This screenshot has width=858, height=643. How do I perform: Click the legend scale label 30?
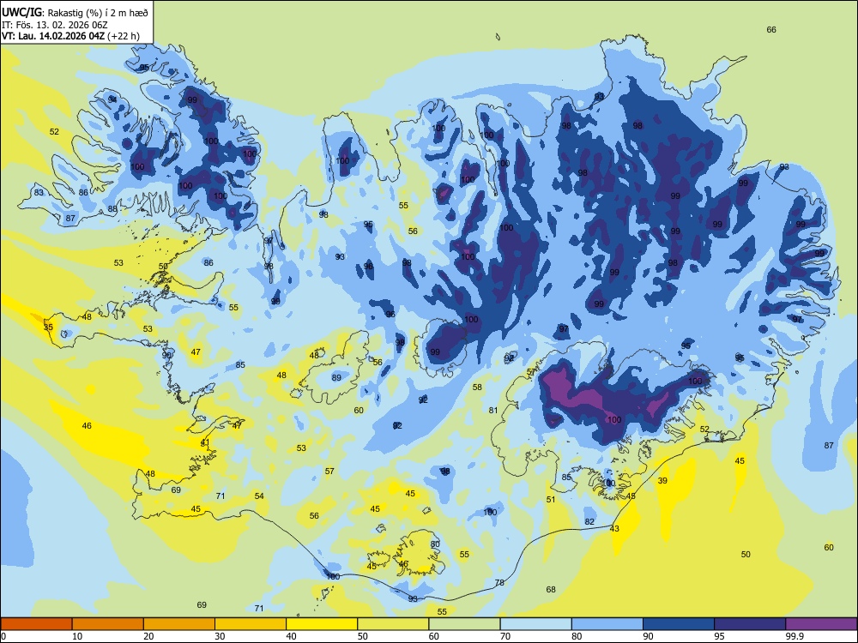[x=220, y=636]
